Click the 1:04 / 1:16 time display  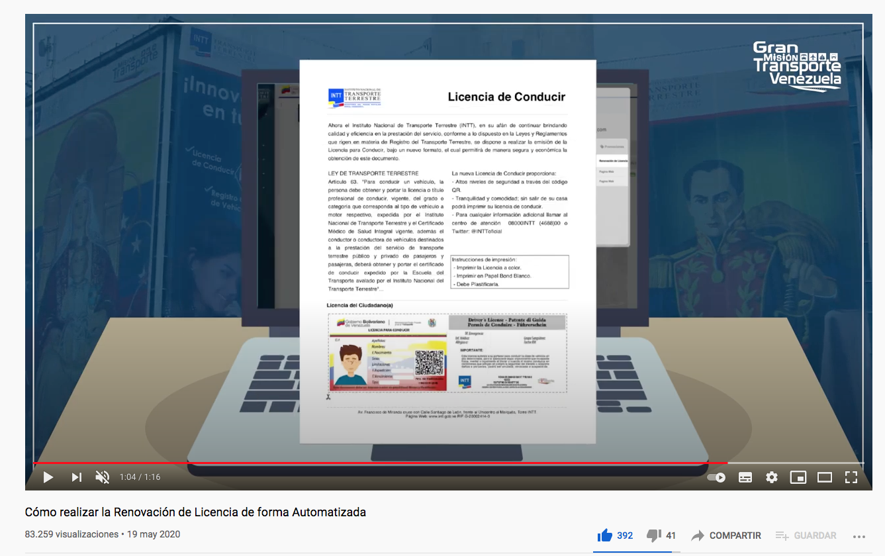coord(140,477)
